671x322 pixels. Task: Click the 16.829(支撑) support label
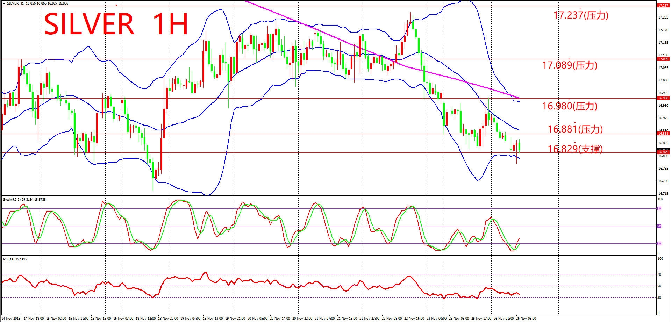point(575,149)
